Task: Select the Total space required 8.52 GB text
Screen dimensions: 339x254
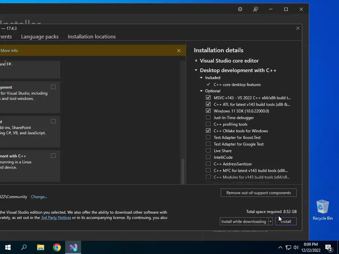Action: point(271,211)
